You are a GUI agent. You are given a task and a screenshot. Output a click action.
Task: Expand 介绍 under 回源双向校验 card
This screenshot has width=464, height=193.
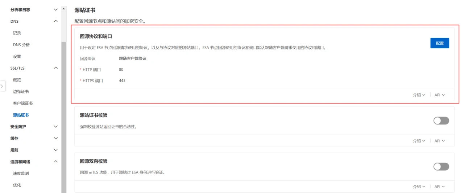coord(419,187)
